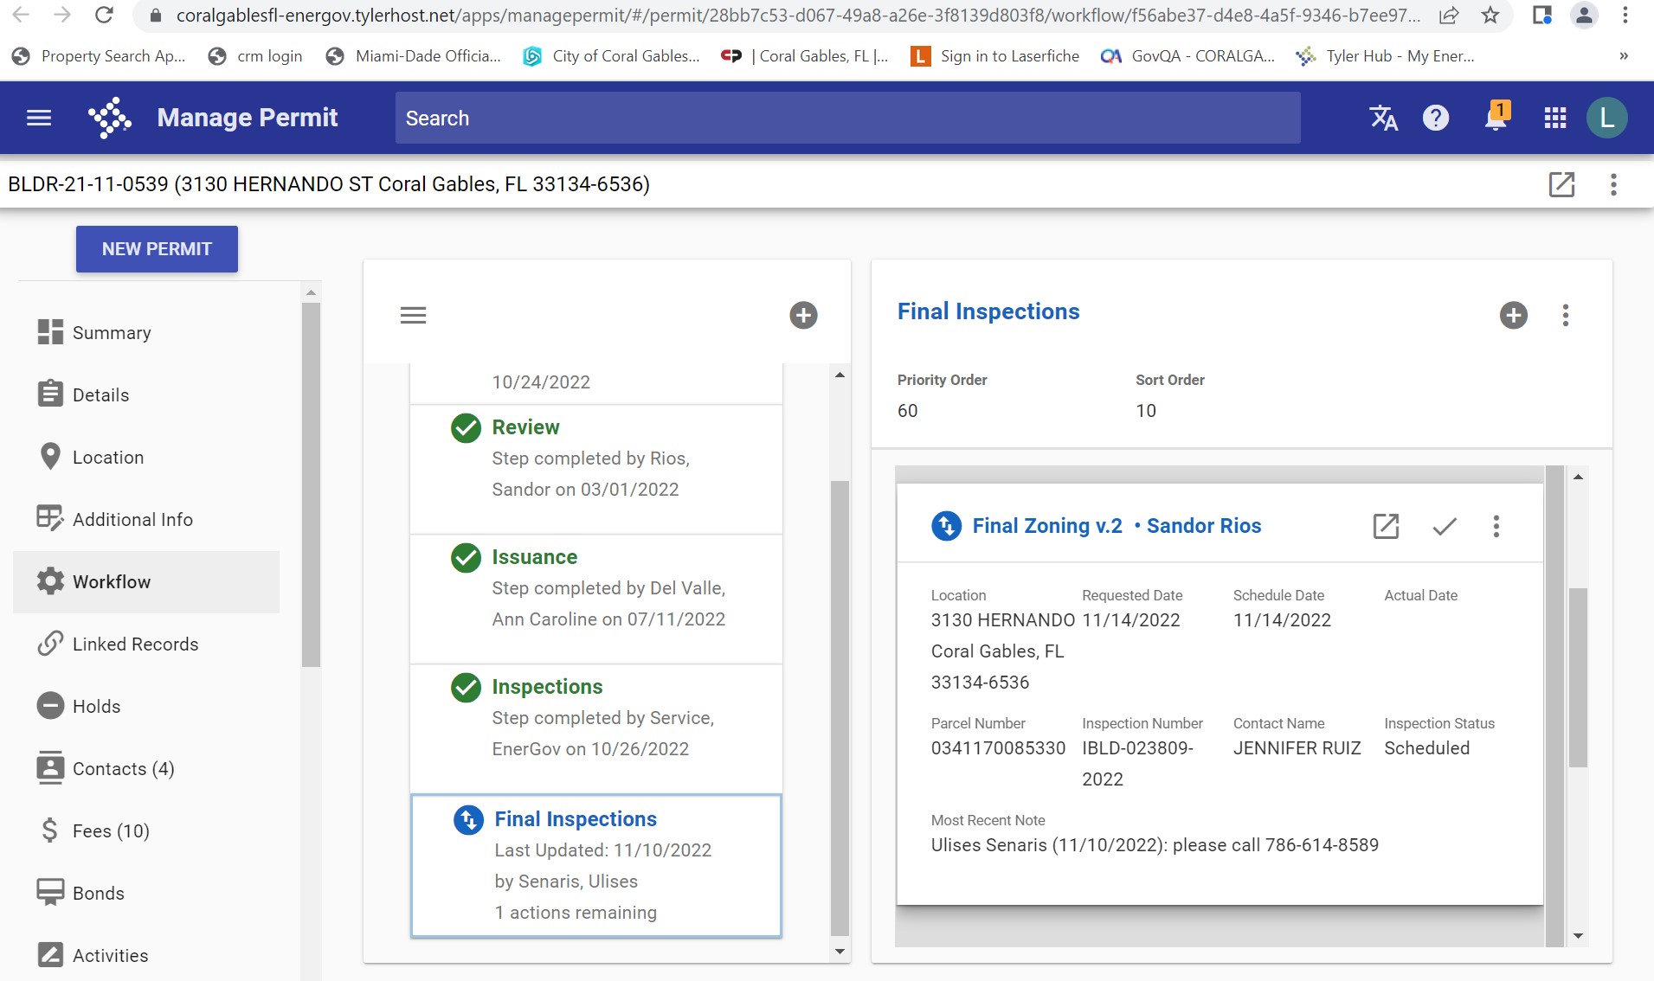Open the notifications bell icon
Image resolution: width=1654 pixels, height=981 pixels.
1496,118
